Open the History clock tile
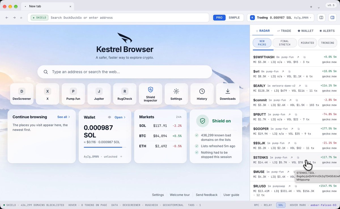 click(202, 94)
